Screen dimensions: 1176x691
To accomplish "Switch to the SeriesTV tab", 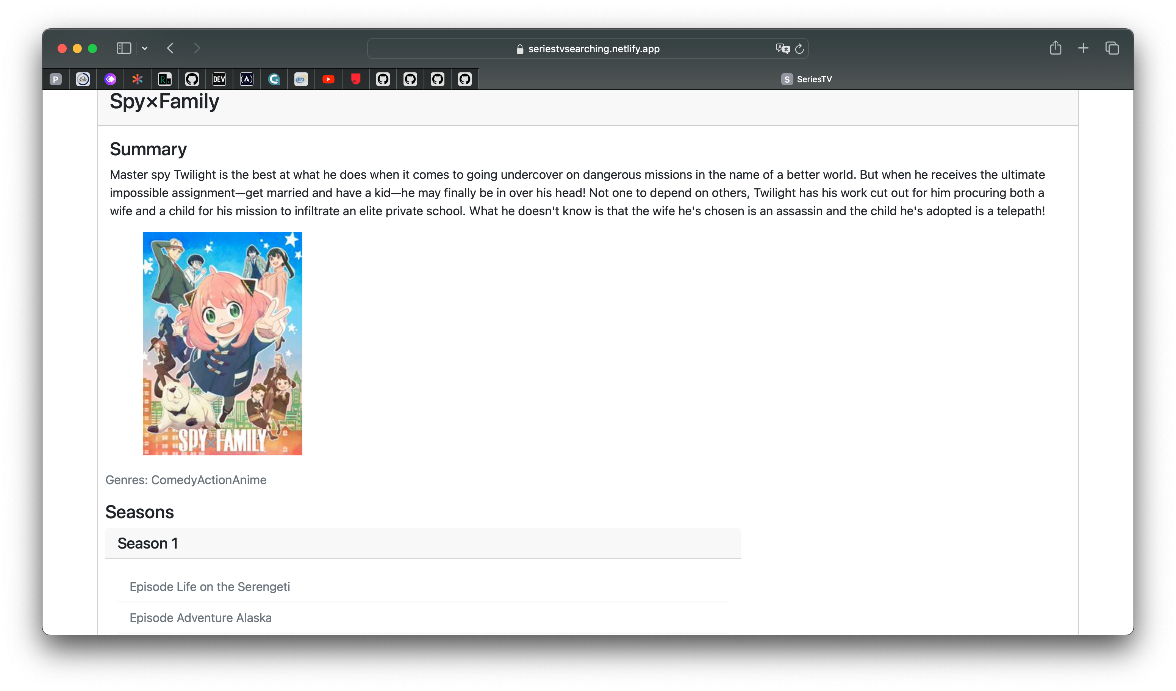I will [806, 79].
